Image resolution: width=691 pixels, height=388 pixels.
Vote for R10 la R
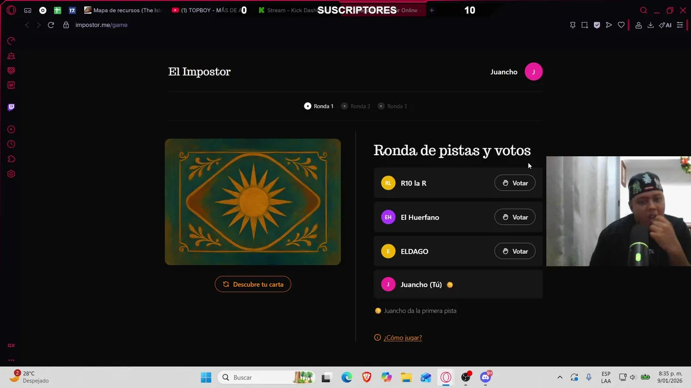(x=515, y=183)
